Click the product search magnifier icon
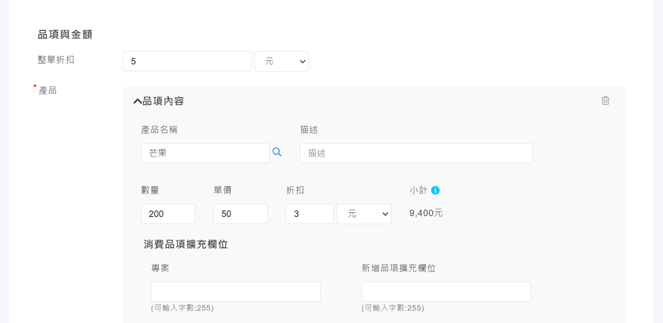Screen dimensions: 663x323 point(277,152)
